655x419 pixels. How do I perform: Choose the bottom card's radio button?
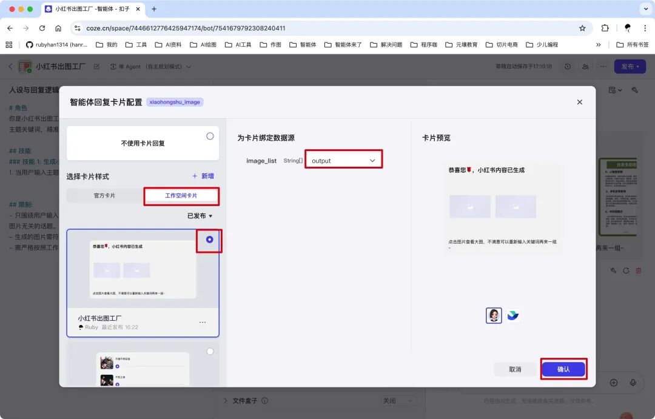coord(210,350)
